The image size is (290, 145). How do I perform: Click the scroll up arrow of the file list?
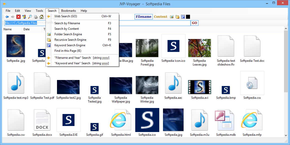(x=286, y=29)
